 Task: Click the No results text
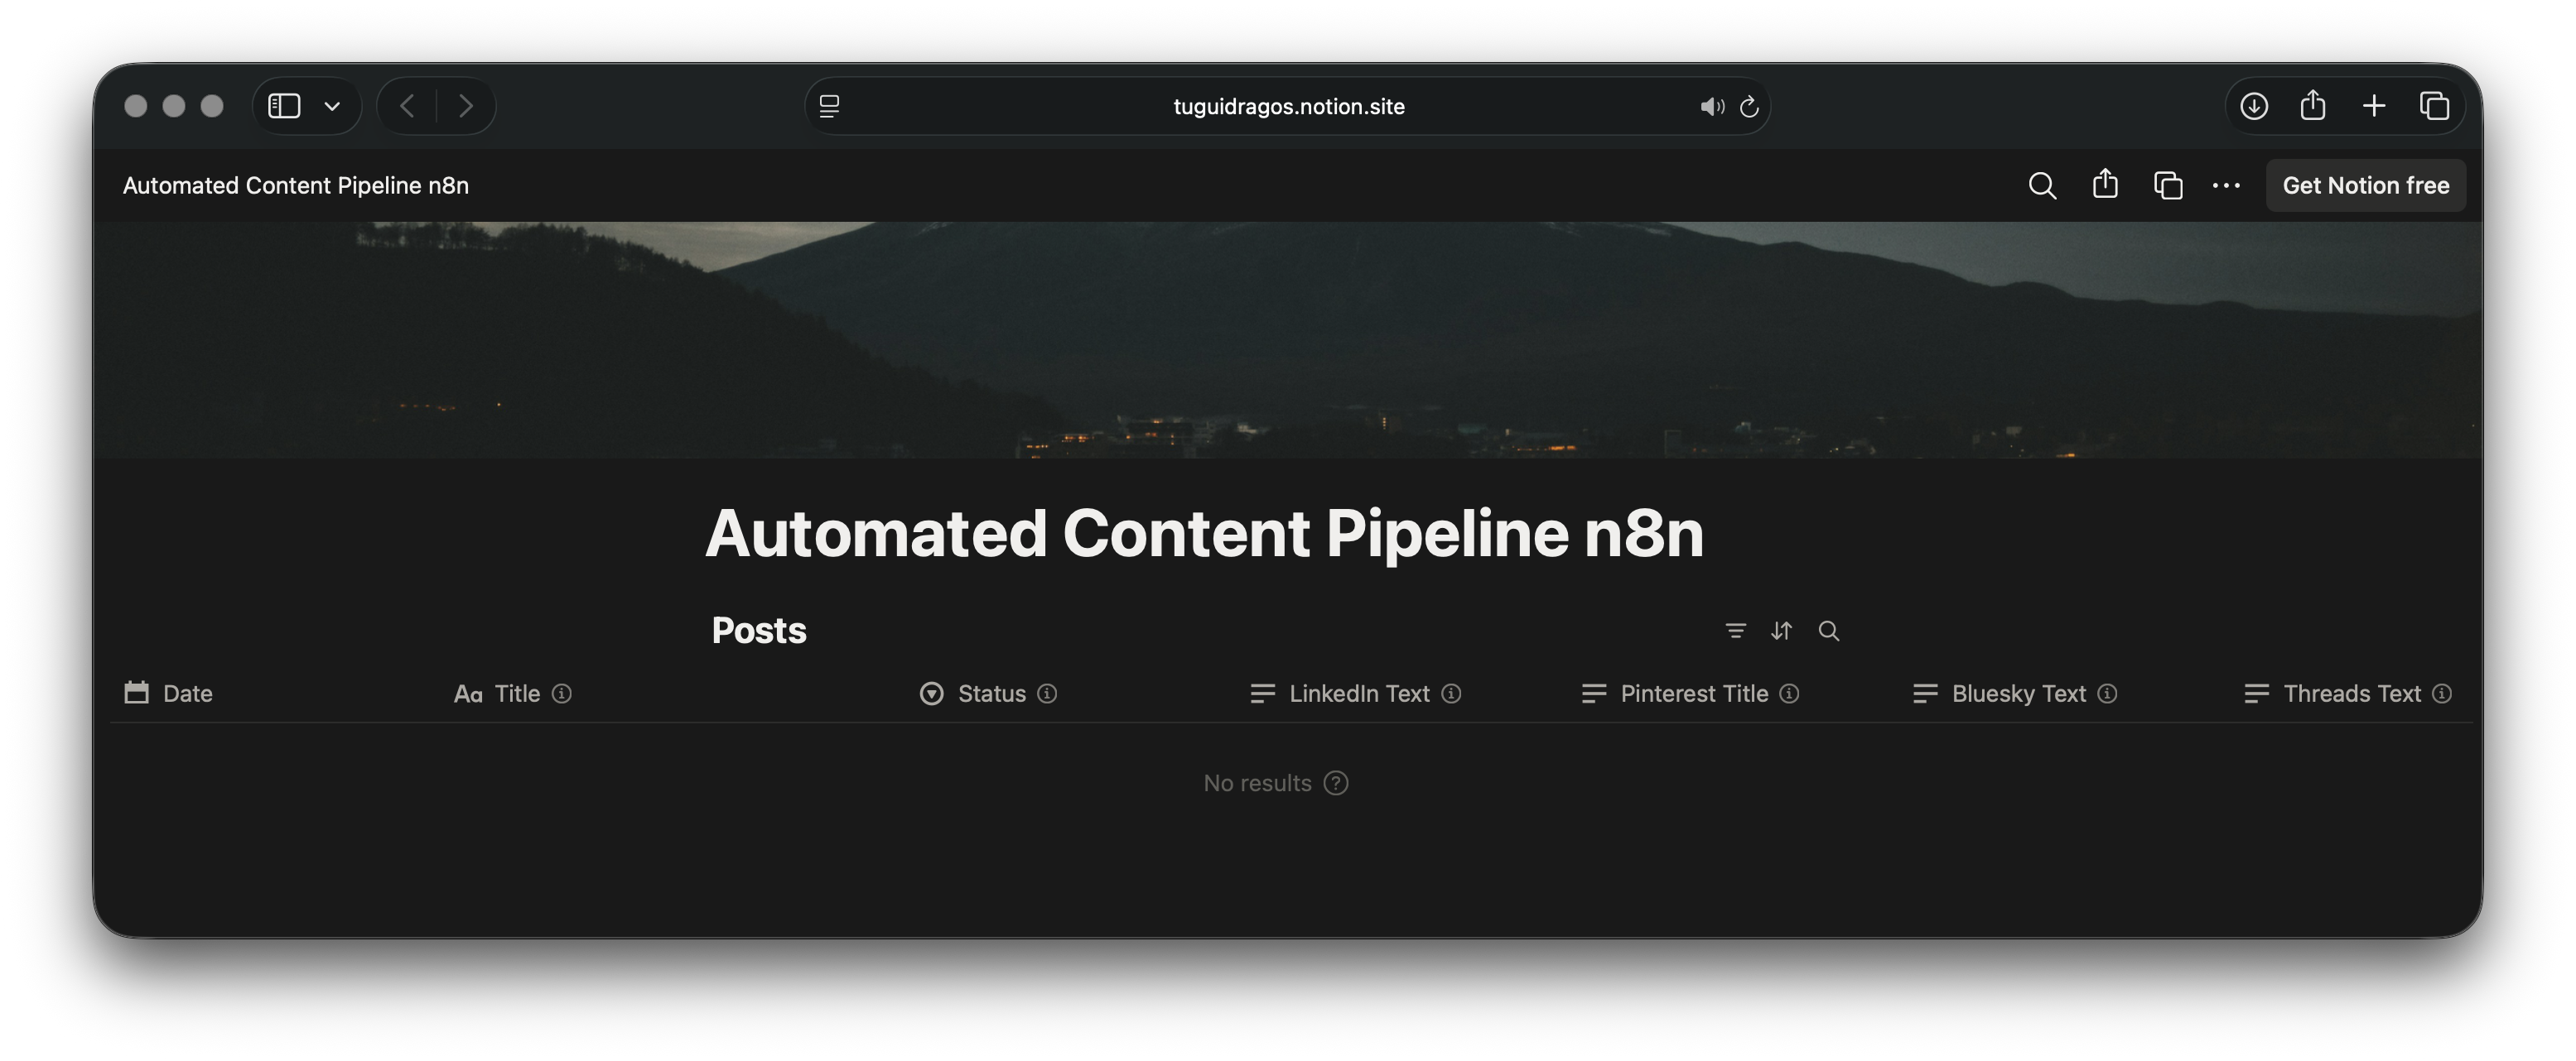(x=1257, y=783)
